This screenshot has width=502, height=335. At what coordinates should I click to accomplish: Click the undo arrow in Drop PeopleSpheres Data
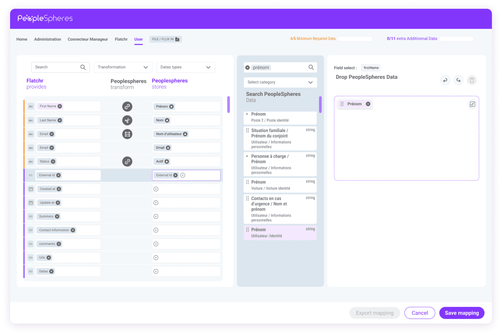(x=445, y=80)
